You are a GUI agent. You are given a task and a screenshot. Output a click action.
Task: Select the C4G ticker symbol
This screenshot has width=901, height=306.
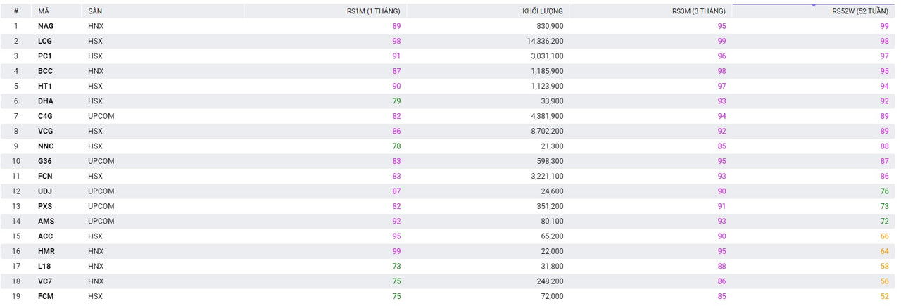click(x=45, y=116)
